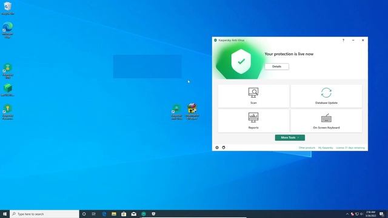Open Kaspersky settings gear icon
The image size is (388, 218).
[x=217, y=148]
